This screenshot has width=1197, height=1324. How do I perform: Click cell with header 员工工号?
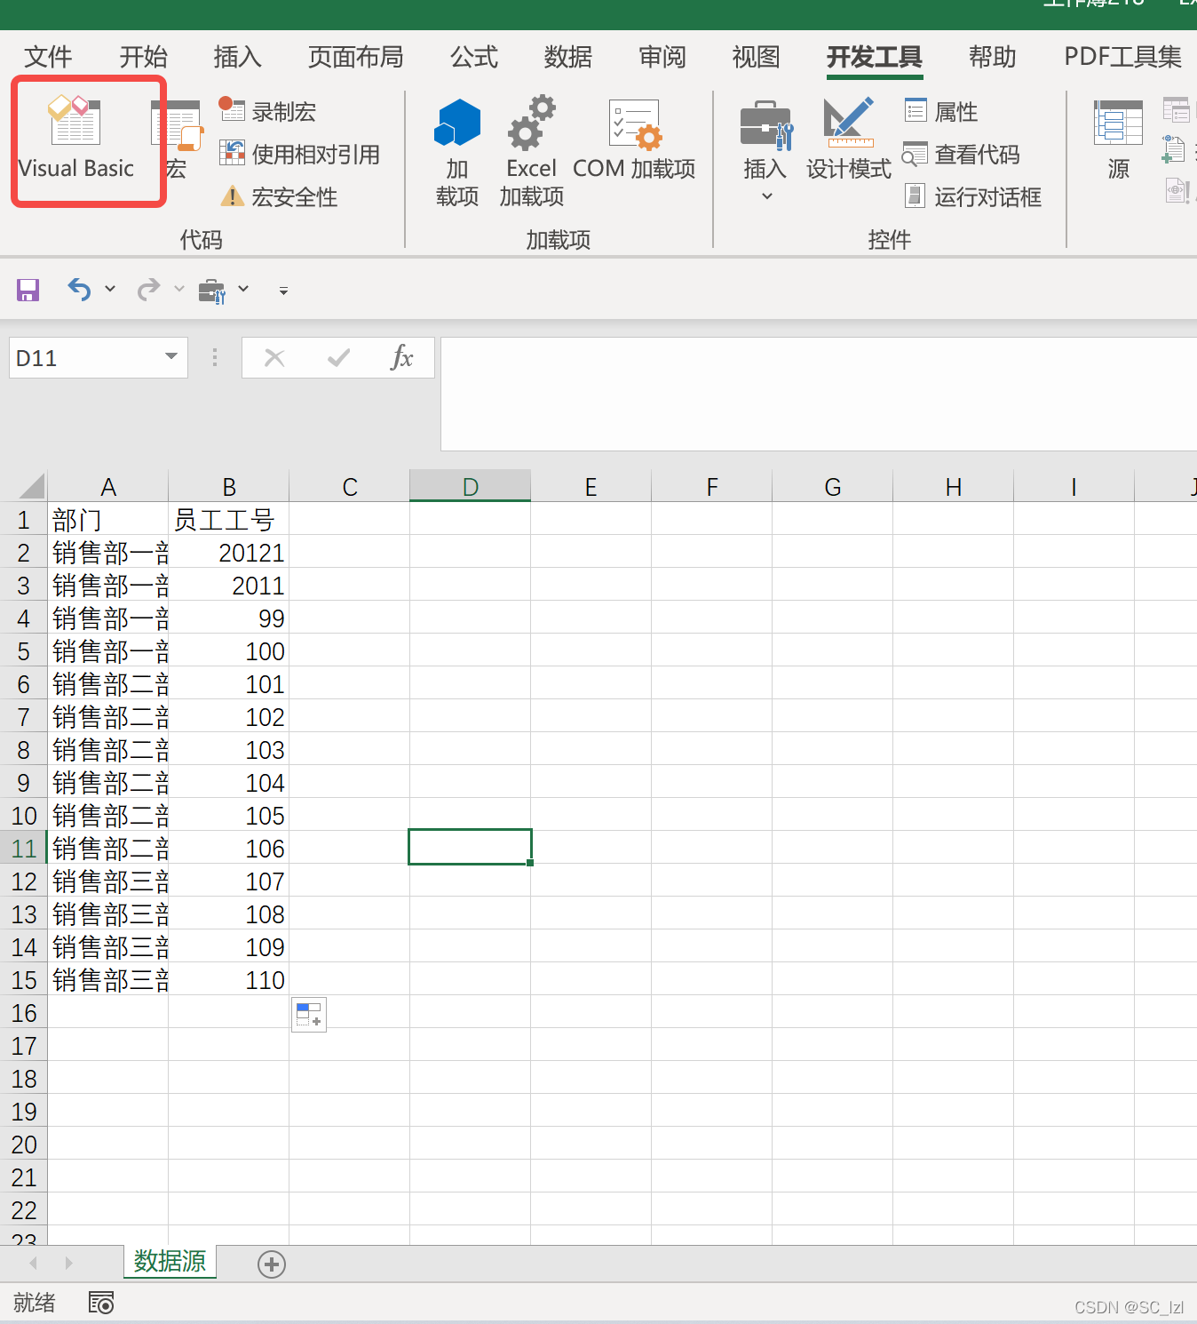point(229,520)
